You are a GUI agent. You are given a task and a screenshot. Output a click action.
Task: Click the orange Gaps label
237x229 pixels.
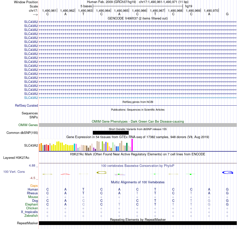[x=34, y=186]
